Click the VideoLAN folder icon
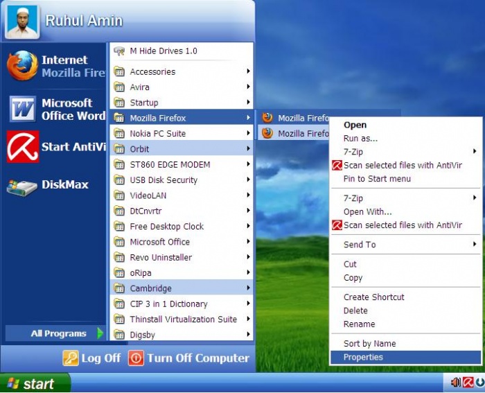 point(119,195)
